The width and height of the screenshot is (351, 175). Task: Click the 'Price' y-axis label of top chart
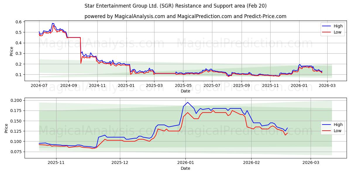(11, 51)
